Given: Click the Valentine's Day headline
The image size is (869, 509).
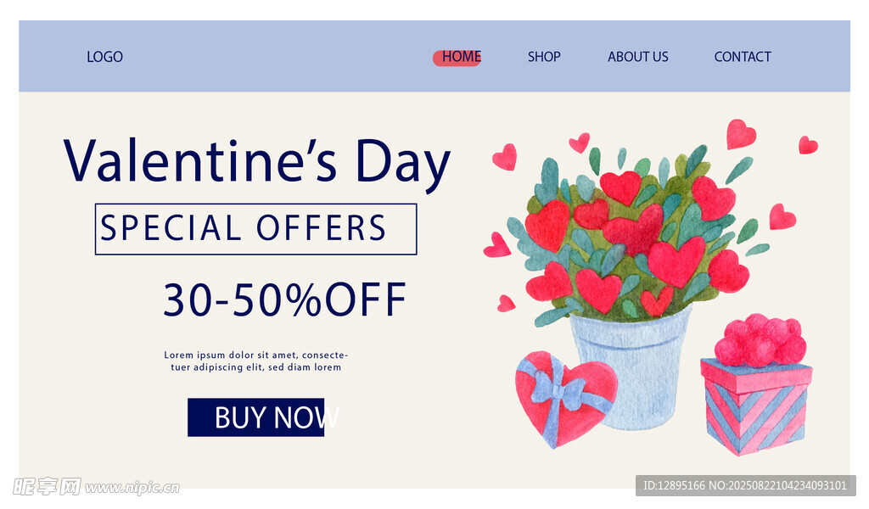Looking at the screenshot, I should pyautogui.click(x=257, y=162).
